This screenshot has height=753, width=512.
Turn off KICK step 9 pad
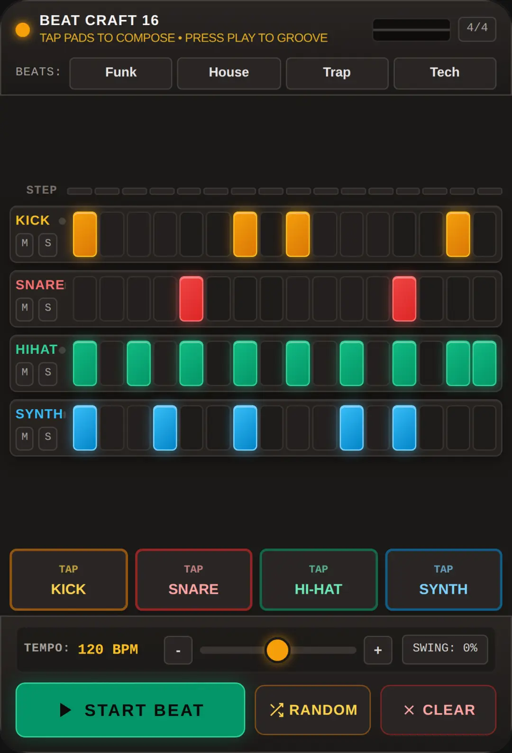tap(298, 234)
